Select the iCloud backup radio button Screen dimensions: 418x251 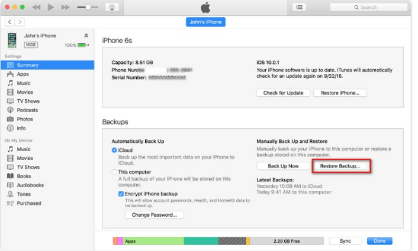(114, 150)
